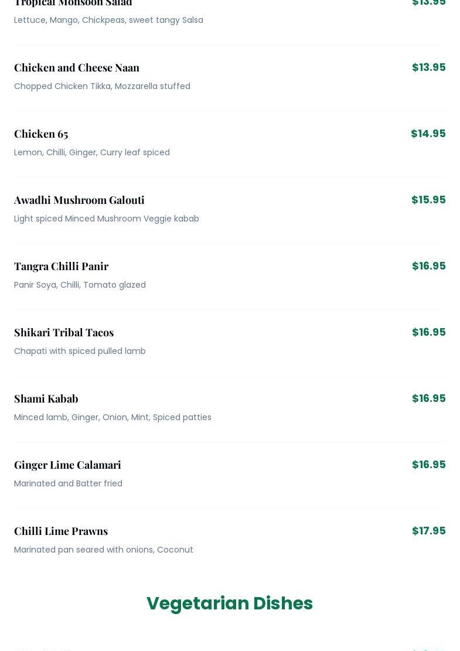Click the $17.95 price for Chilli Lime Prawns
Viewport: 460px width, 651px height.
[428, 531]
